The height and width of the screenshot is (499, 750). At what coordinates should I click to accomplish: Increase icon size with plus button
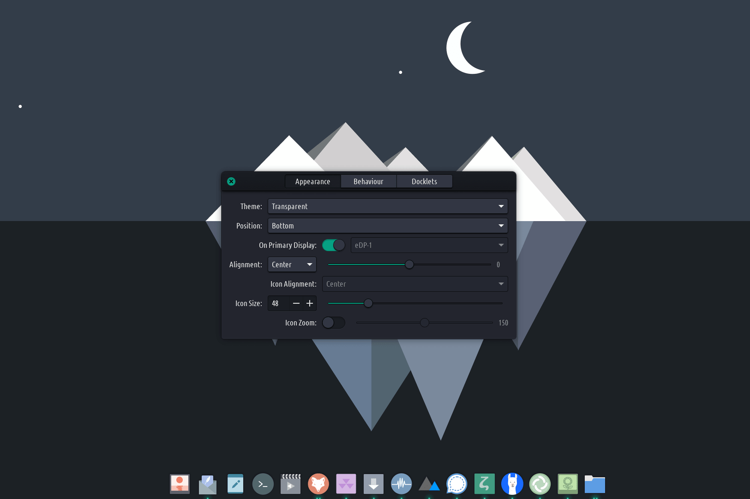click(310, 303)
